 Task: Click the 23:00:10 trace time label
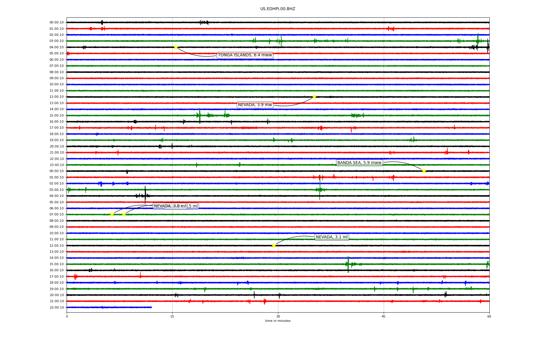[56, 165]
